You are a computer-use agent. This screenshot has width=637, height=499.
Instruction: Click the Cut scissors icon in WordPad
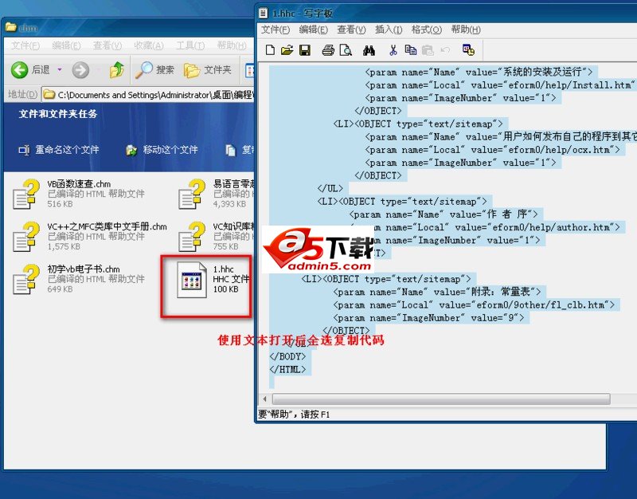393,49
